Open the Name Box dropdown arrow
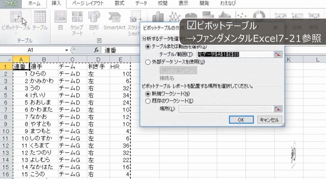326x179 pixels. [x=67, y=50]
